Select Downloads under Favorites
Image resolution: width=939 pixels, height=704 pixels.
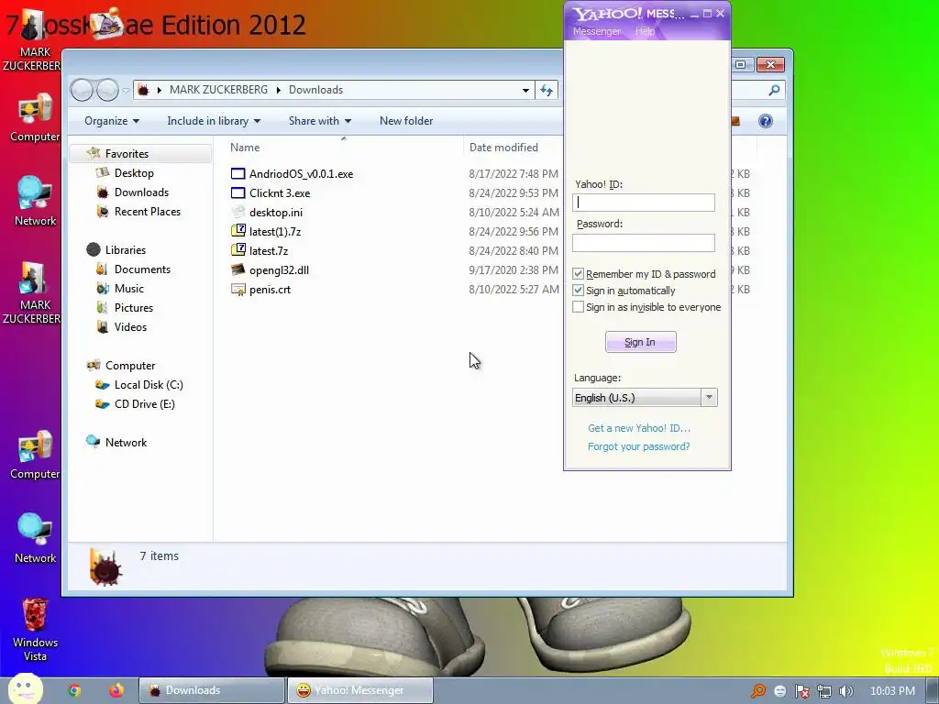(x=141, y=192)
